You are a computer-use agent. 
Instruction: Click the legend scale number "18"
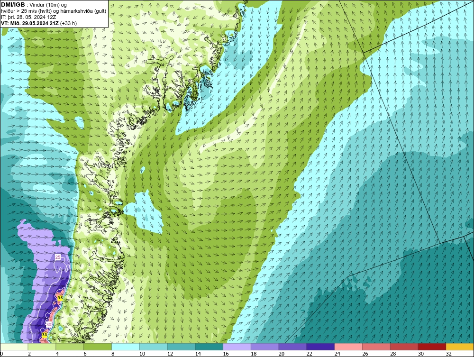[x=253, y=354]
